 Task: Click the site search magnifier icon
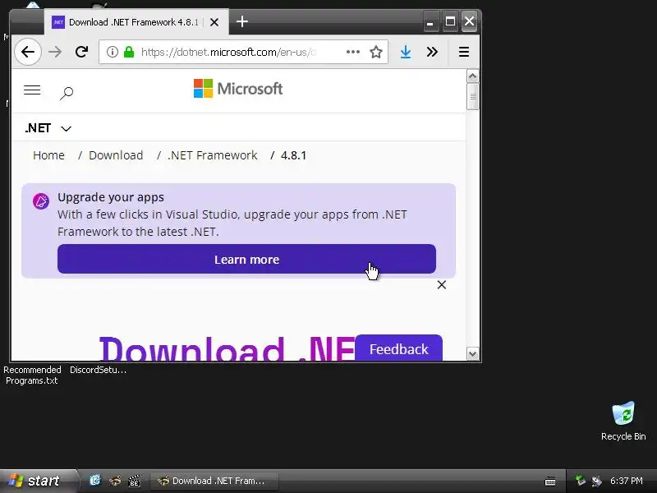pos(67,93)
